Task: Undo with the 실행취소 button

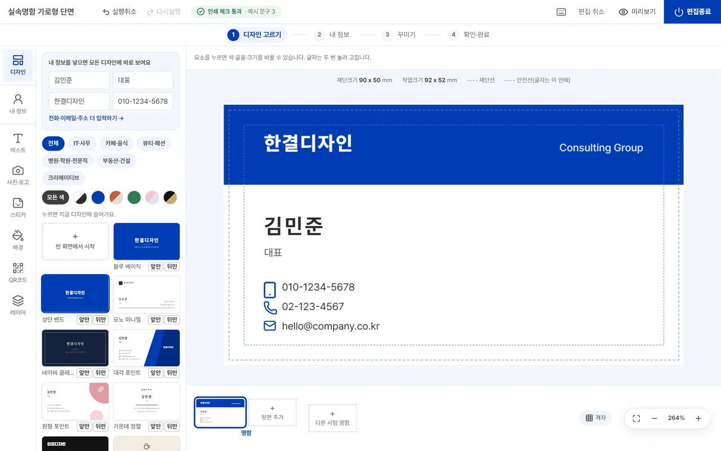Action: tap(119, 12)
